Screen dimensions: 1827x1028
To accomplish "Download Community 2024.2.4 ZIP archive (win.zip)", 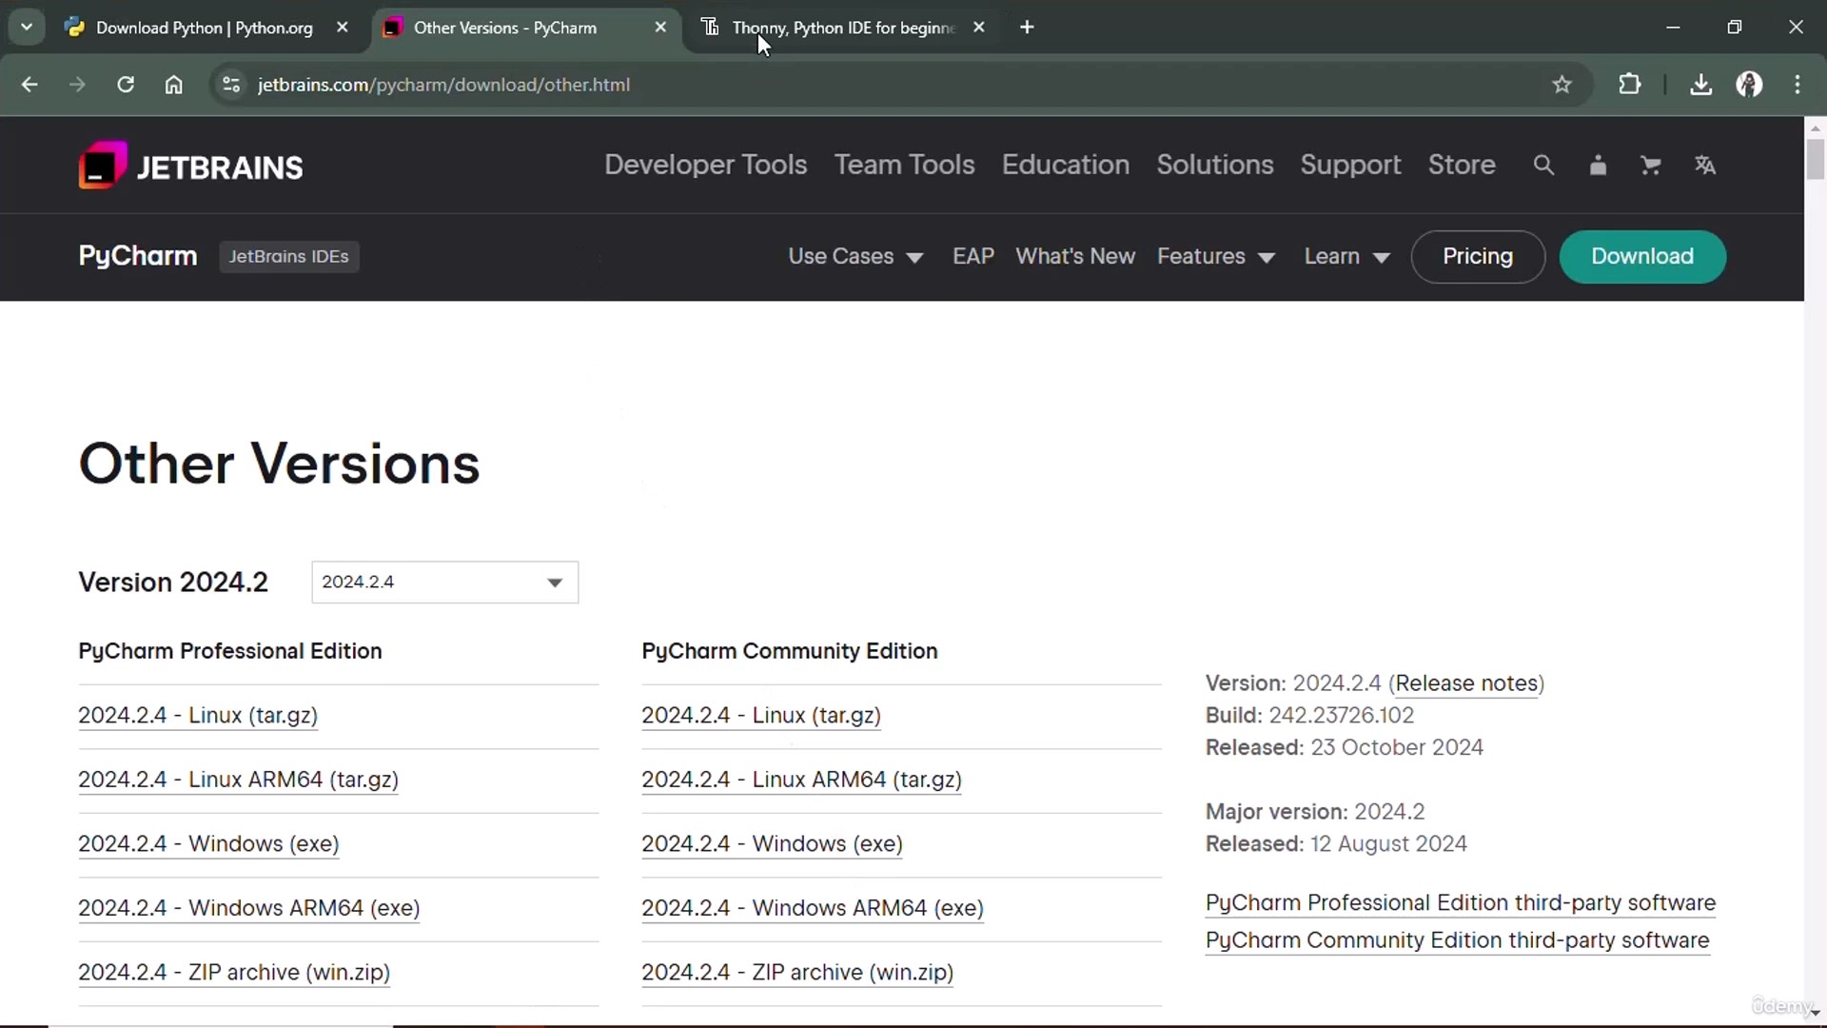I will tap(797, 972).
